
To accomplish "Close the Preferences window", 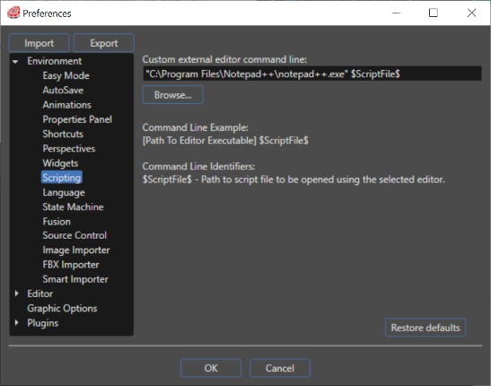I will click(471, 13).
